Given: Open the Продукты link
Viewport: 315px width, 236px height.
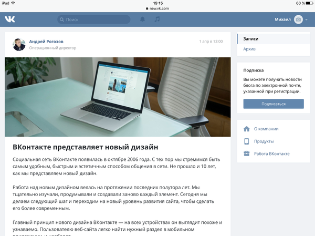Looking at the screenshot, I should coord(264,141).
